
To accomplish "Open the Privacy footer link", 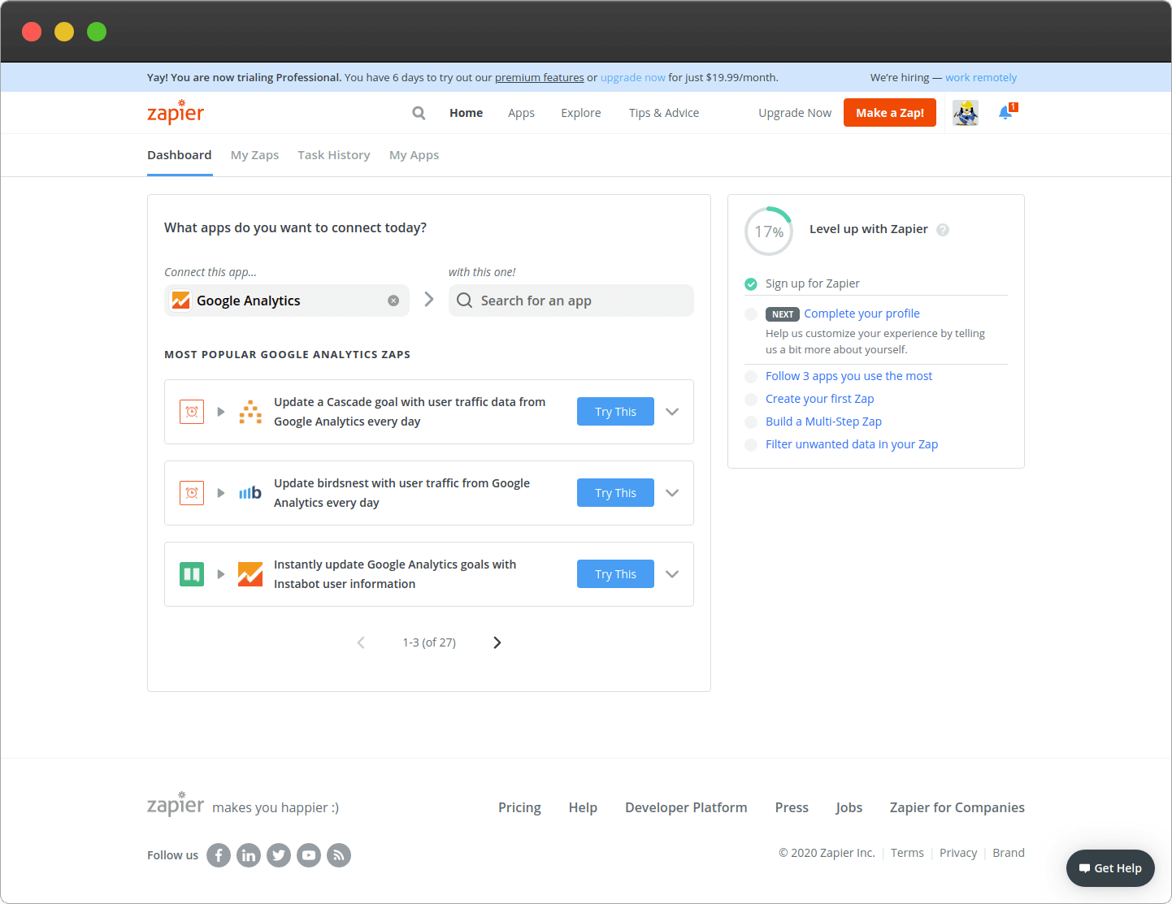I will pyautogui.click(x=958, y=853).
